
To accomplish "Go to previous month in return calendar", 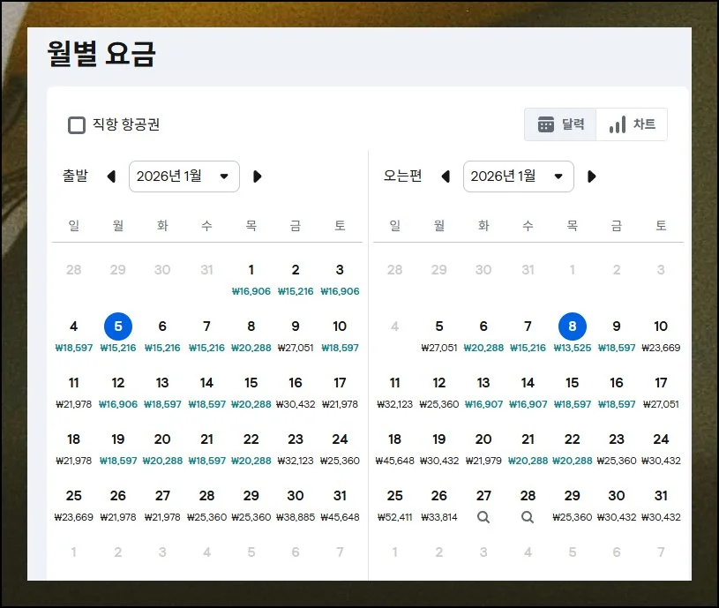I will click(446, 176).
